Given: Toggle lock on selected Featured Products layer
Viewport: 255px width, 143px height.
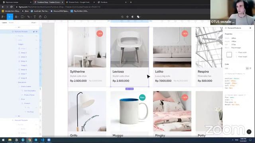Looking at the screenshot, I should [x=34, y=32].
